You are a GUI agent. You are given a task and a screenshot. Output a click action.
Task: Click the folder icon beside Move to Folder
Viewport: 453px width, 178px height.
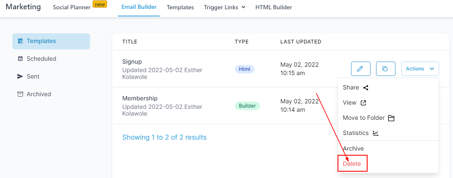[391, 118]
